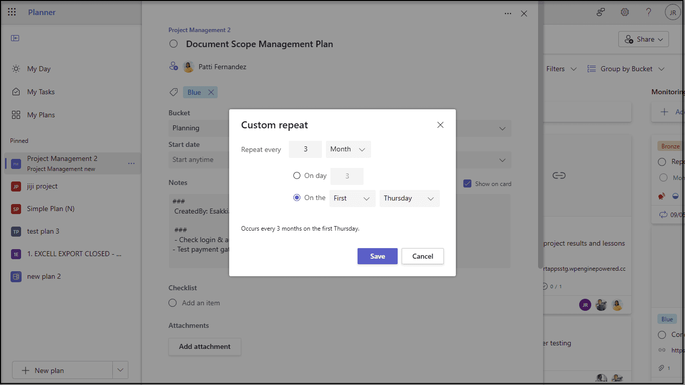Viewport: 685px width, 385px height.
Task: Click the Add an item checklist circle
Action: (x=173, y=303)
